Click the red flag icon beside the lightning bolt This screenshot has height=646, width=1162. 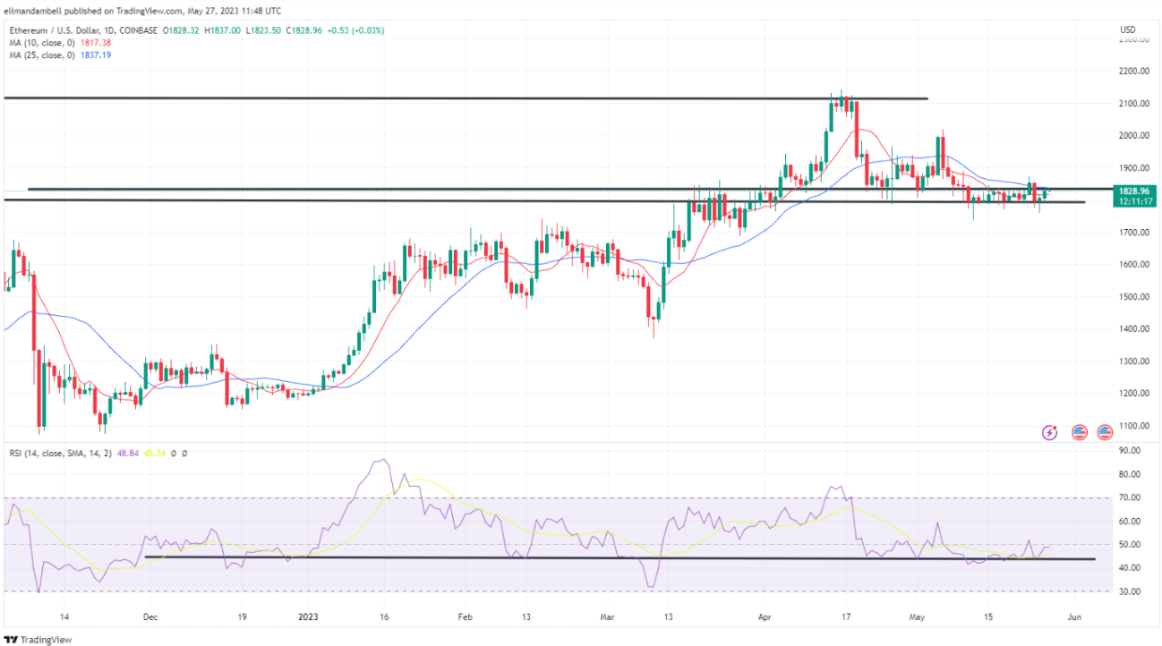[1079, 432]
